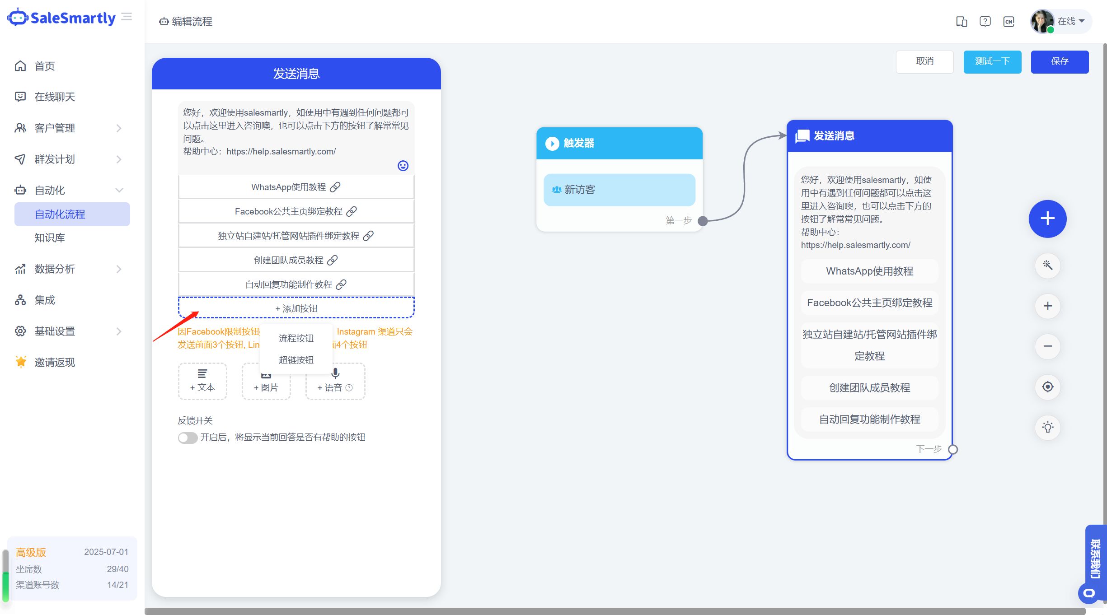Click the horizontal scrollbar at bottom
The image size is (1107, 615).
[614, 611]
